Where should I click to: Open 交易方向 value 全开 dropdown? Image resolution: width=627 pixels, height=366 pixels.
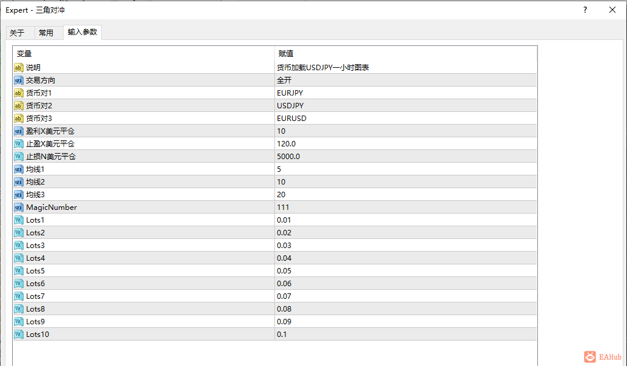(x=405, y=80)
